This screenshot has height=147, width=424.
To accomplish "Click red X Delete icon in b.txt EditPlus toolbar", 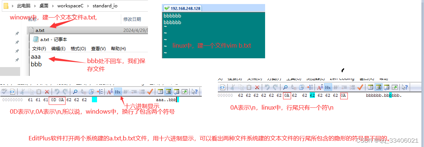I will coord(257,88).
